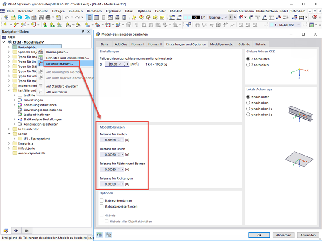Click the Anwenden button
This screenshot has height=241, width=322.
[308, 235]
